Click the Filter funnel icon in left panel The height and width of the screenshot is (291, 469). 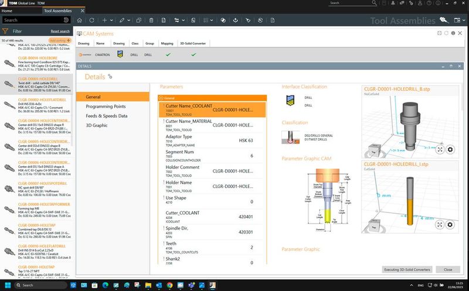click(x=5, y=31)
